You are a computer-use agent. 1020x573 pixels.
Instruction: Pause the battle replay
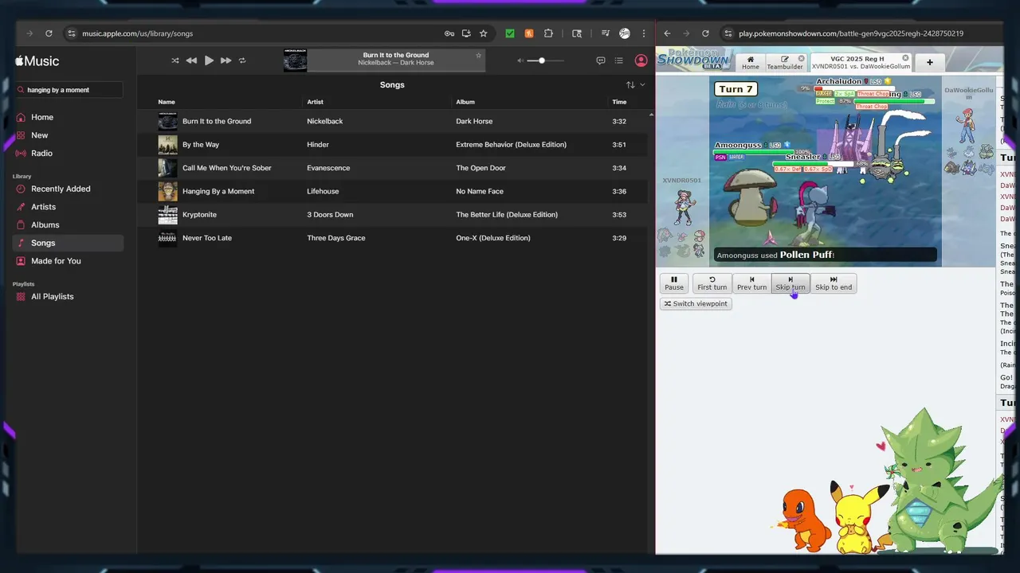click(674, 283)
